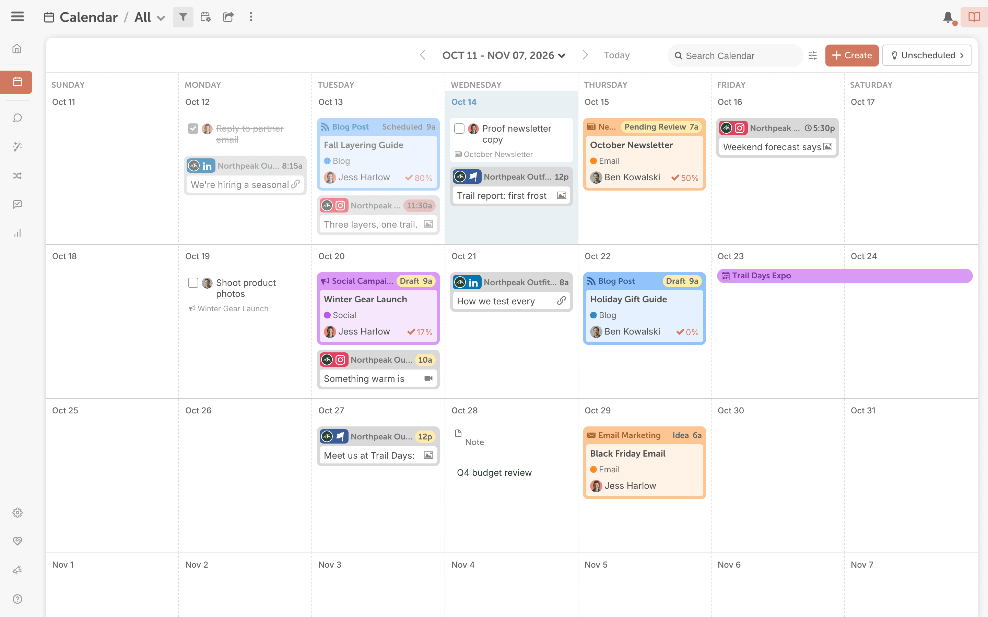Open the Black Friday Email card
The image size is (988, 617).
tap(644, 463)
